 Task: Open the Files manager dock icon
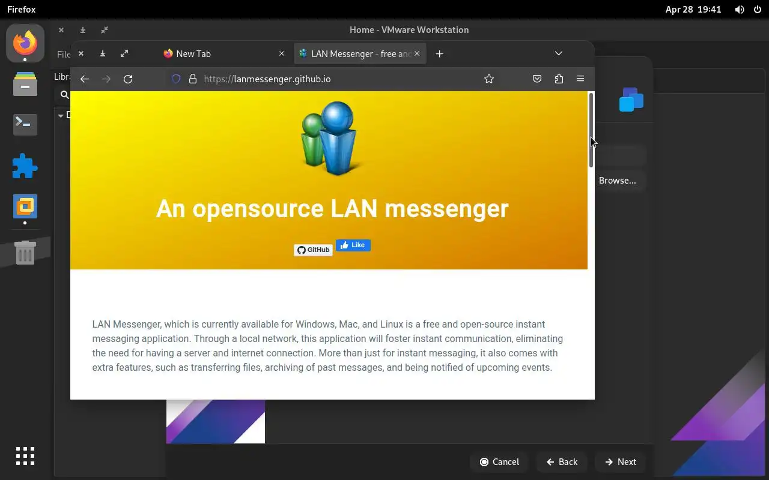pos(25,84)
